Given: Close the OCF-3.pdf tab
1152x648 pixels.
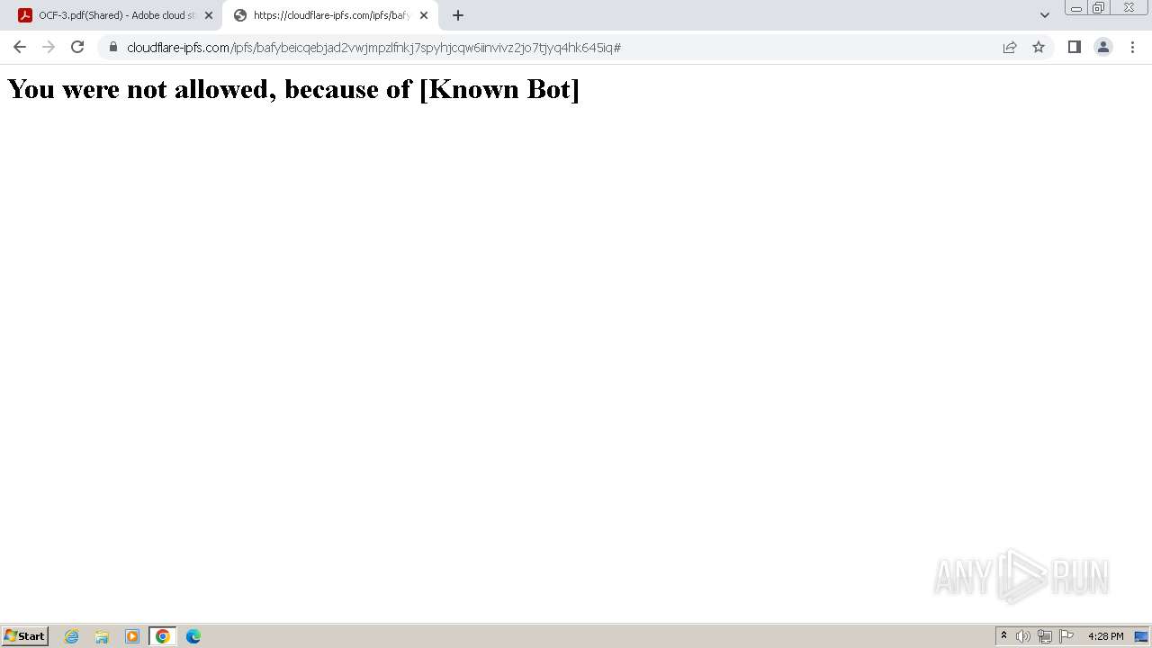Looking at the screenshot, I should [209, 15].
